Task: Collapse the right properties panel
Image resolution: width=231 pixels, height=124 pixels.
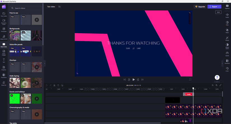Action: (222, 63)
